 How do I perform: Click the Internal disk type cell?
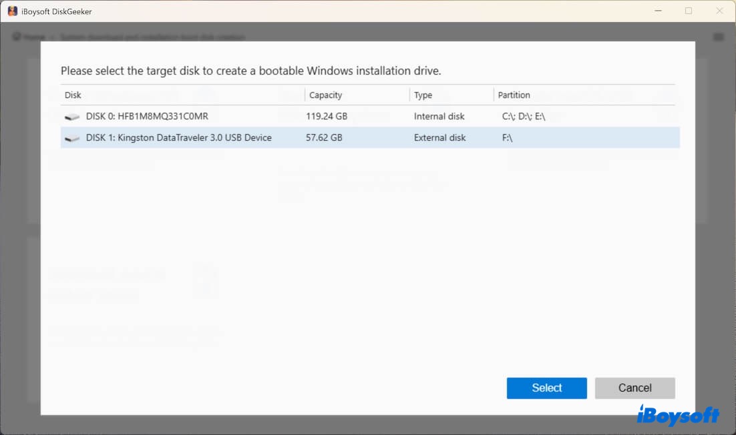click(439, 116)
